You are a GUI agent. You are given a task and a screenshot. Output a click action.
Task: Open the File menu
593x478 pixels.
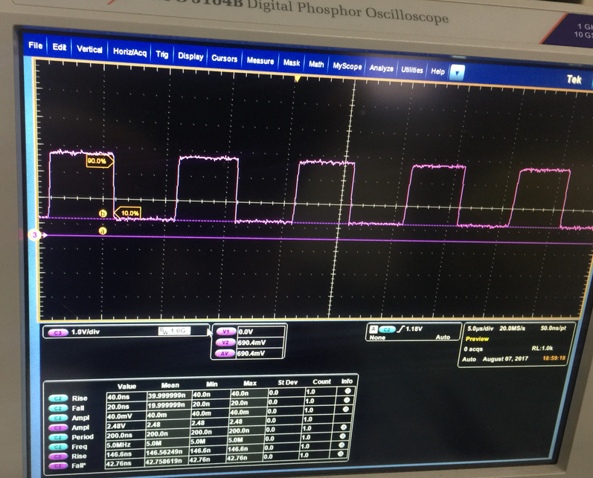tap(35, 45)
